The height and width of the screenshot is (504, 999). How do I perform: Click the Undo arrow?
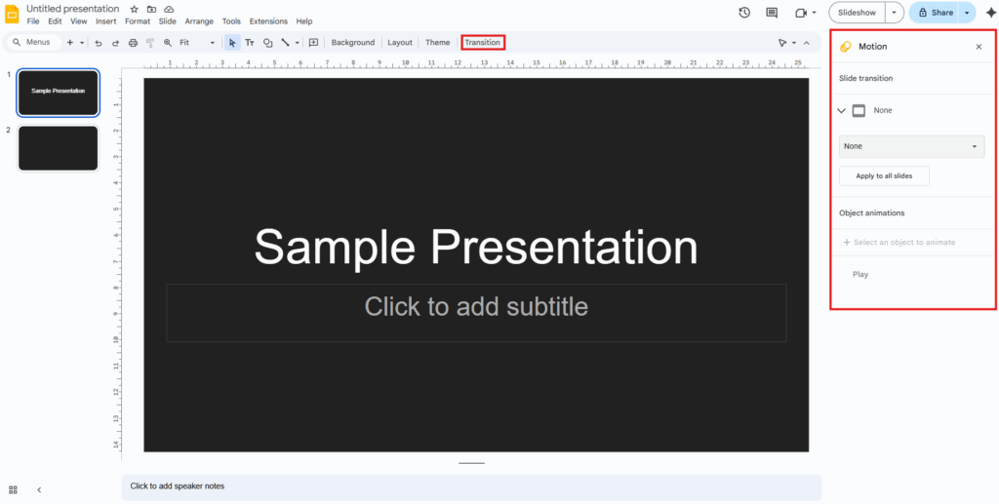coord(99,43)
